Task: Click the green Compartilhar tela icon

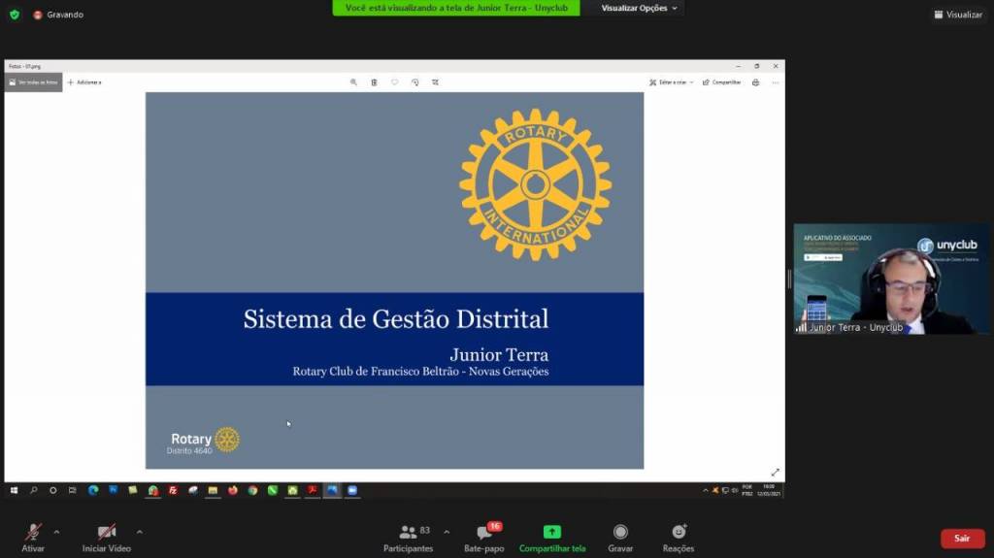Action: tap(552, 532)
